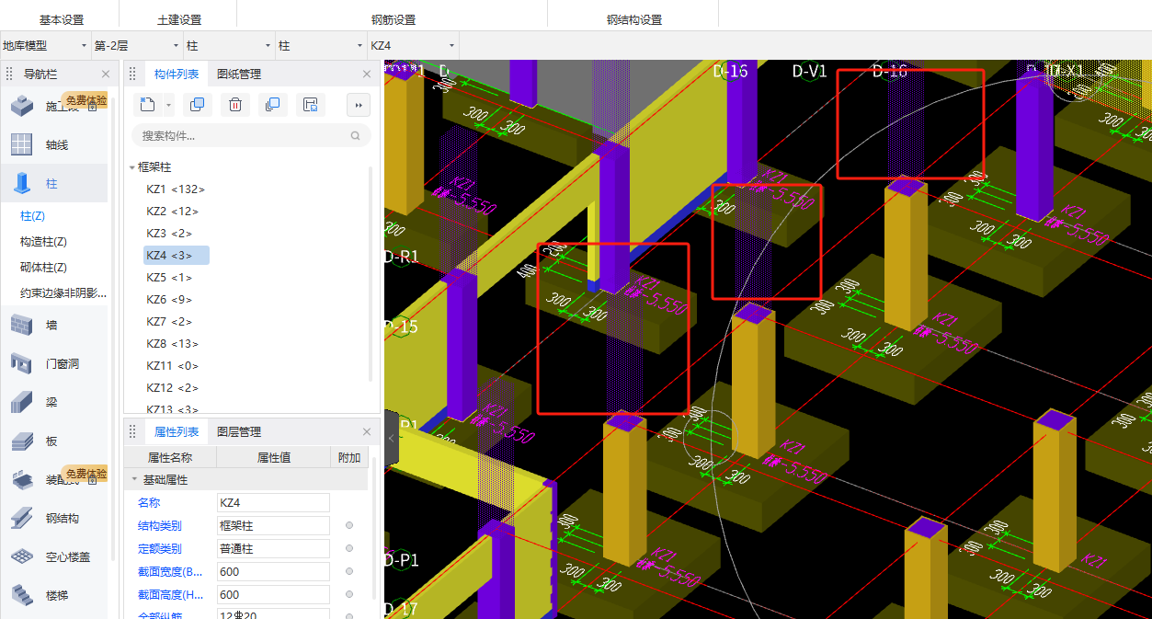Viewport: 1152px width, 619px height.
Task: Click the inter-floor copy component icon
Action: [x=272, y=105]
